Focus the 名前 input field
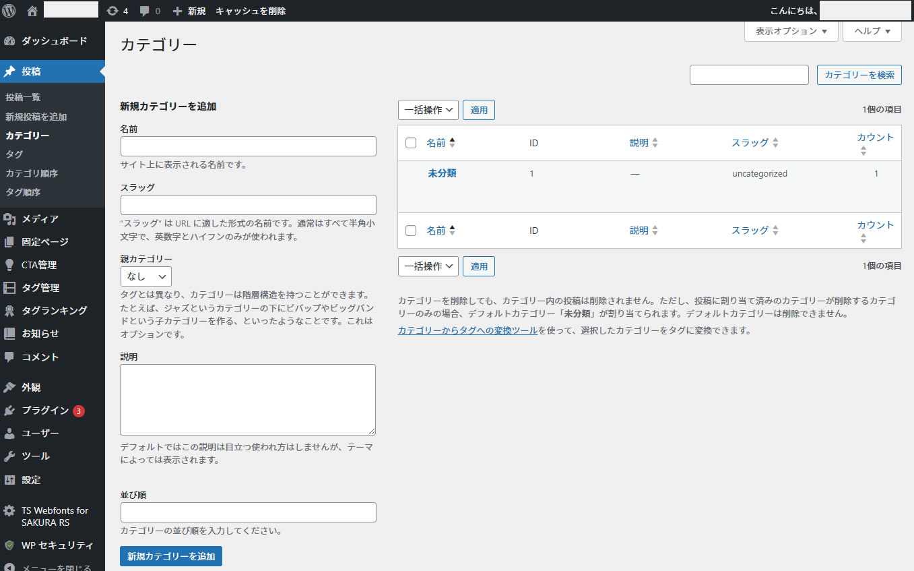This screenshot has height=571, width=914. point(249,146)
